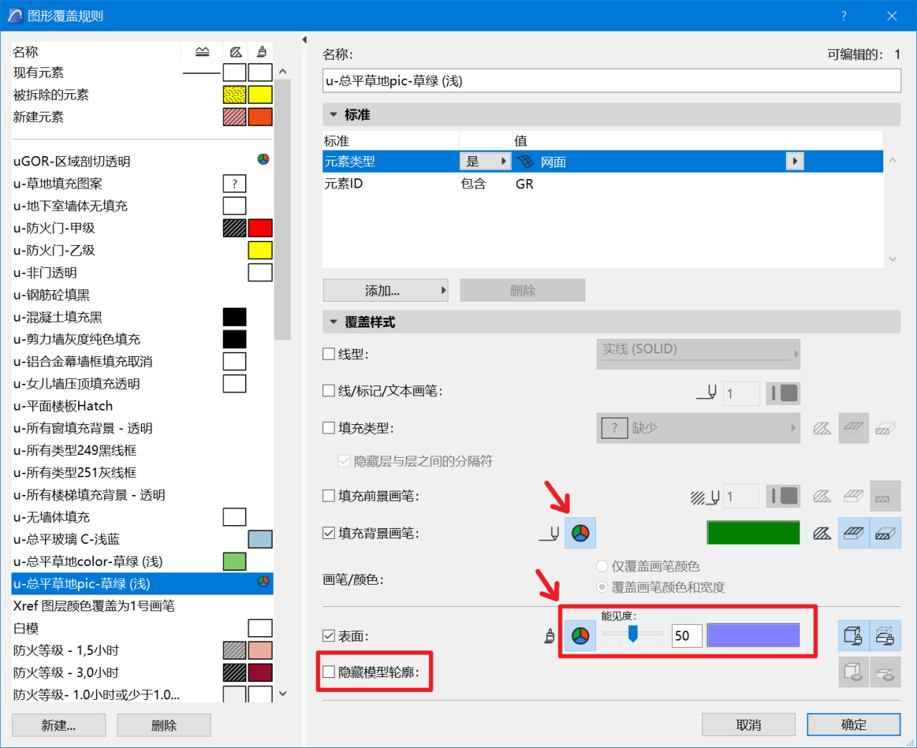Viewport: 917px width, 748px height.
Task: Open the surface color picker wheel
Action: 580,635
